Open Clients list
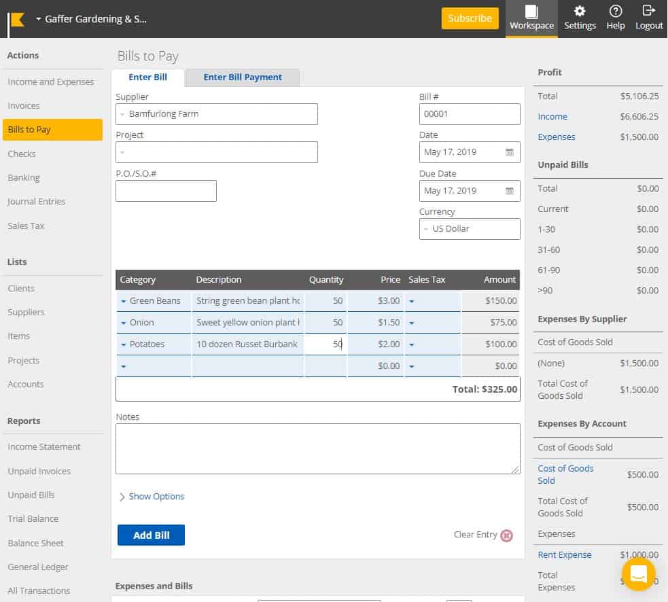The width and height of the screenshot is (668, 602). tap(21, 289)
